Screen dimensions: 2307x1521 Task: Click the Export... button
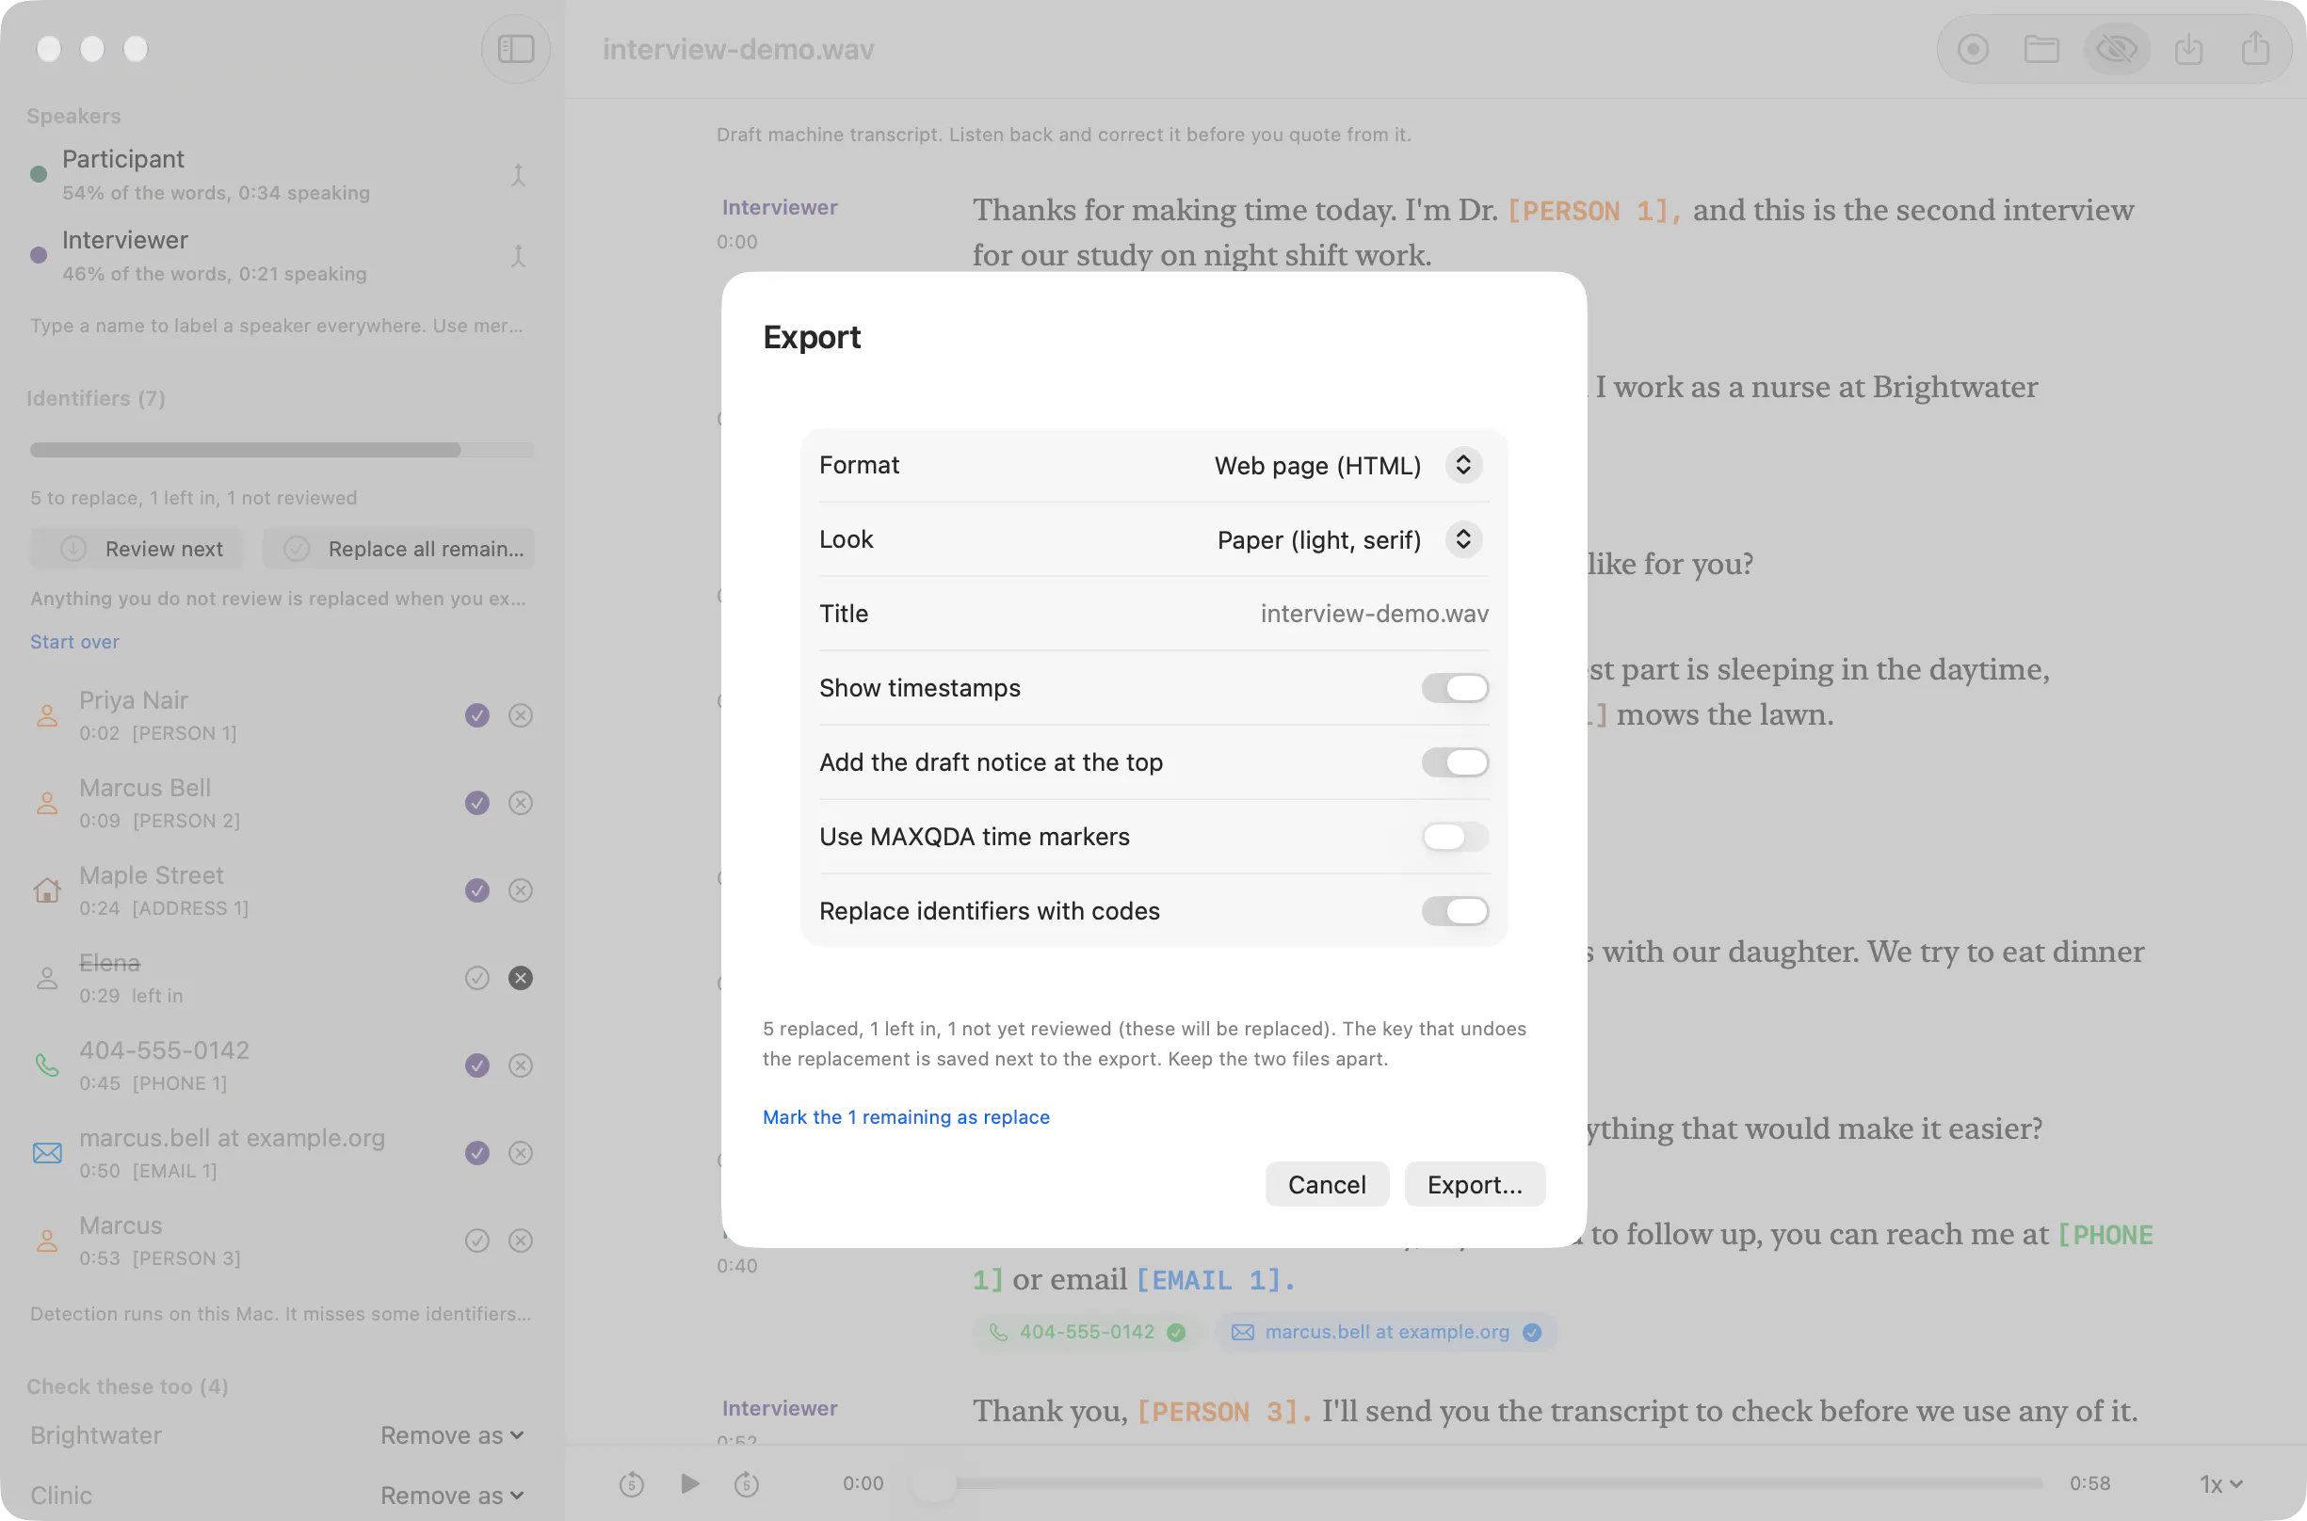click(x=1474, y=1184)
